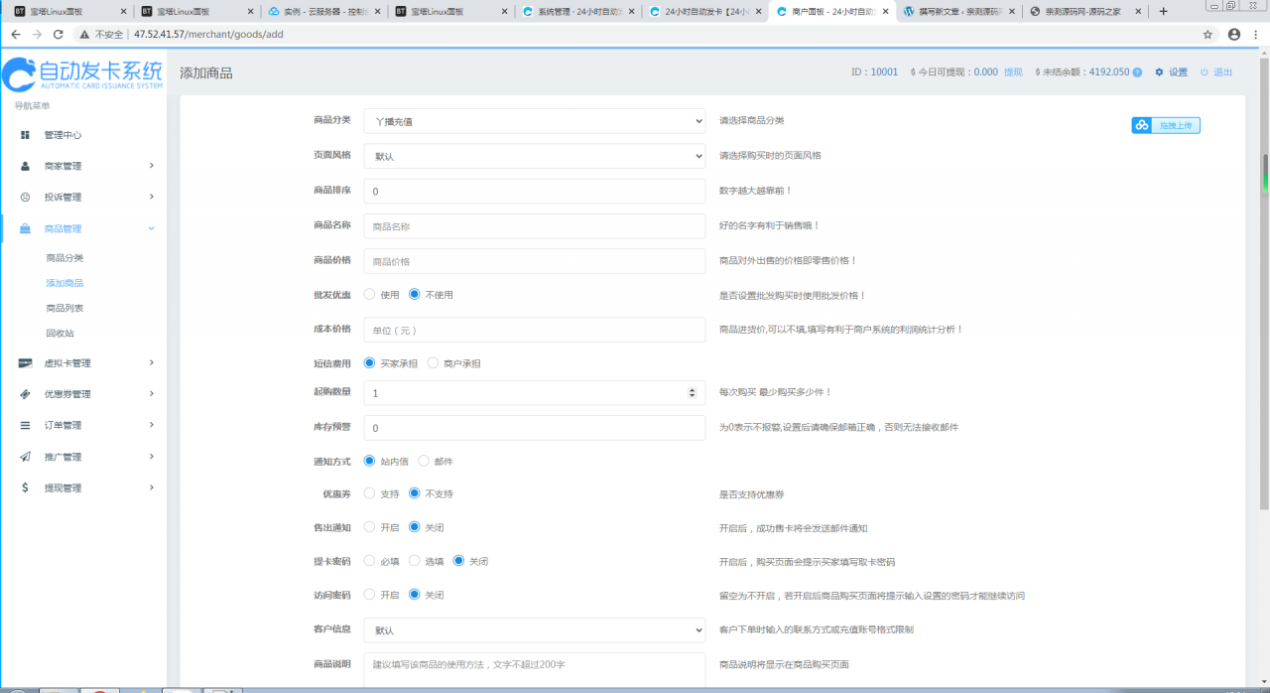Click the 提现管理 dollar icon
The image size is (1270, 693).
coord(26,487)
